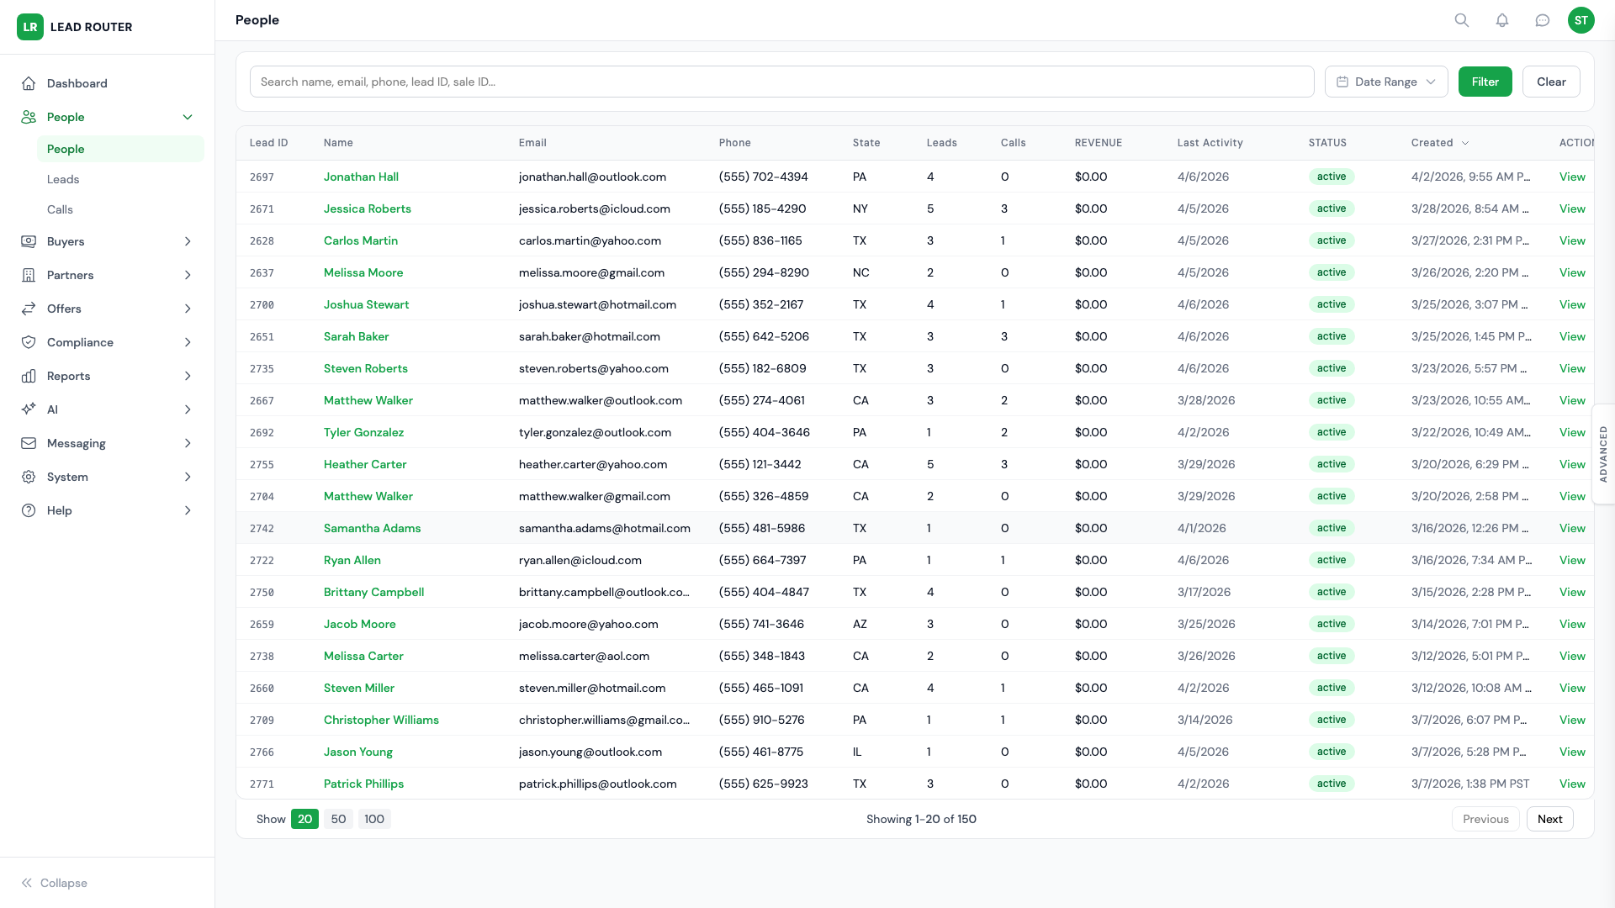Click the ST user avatar
The image size is (1615, 908).
[x=1581, y=20]
